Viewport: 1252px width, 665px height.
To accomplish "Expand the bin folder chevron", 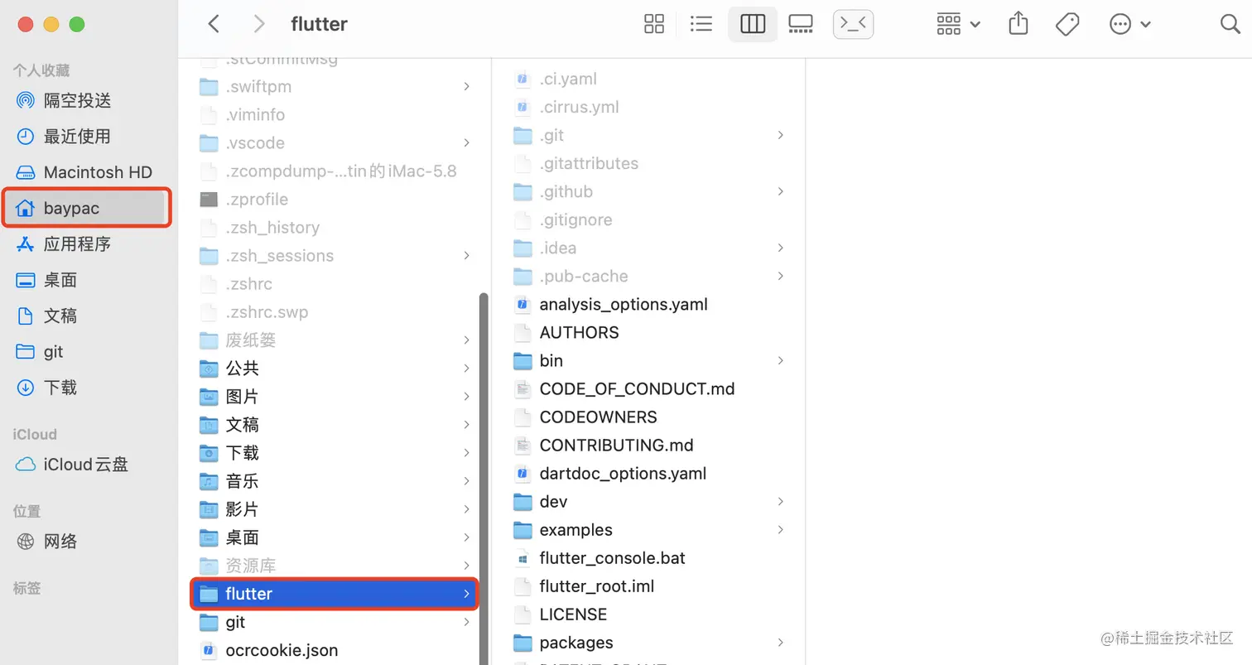I will (780, 360).
